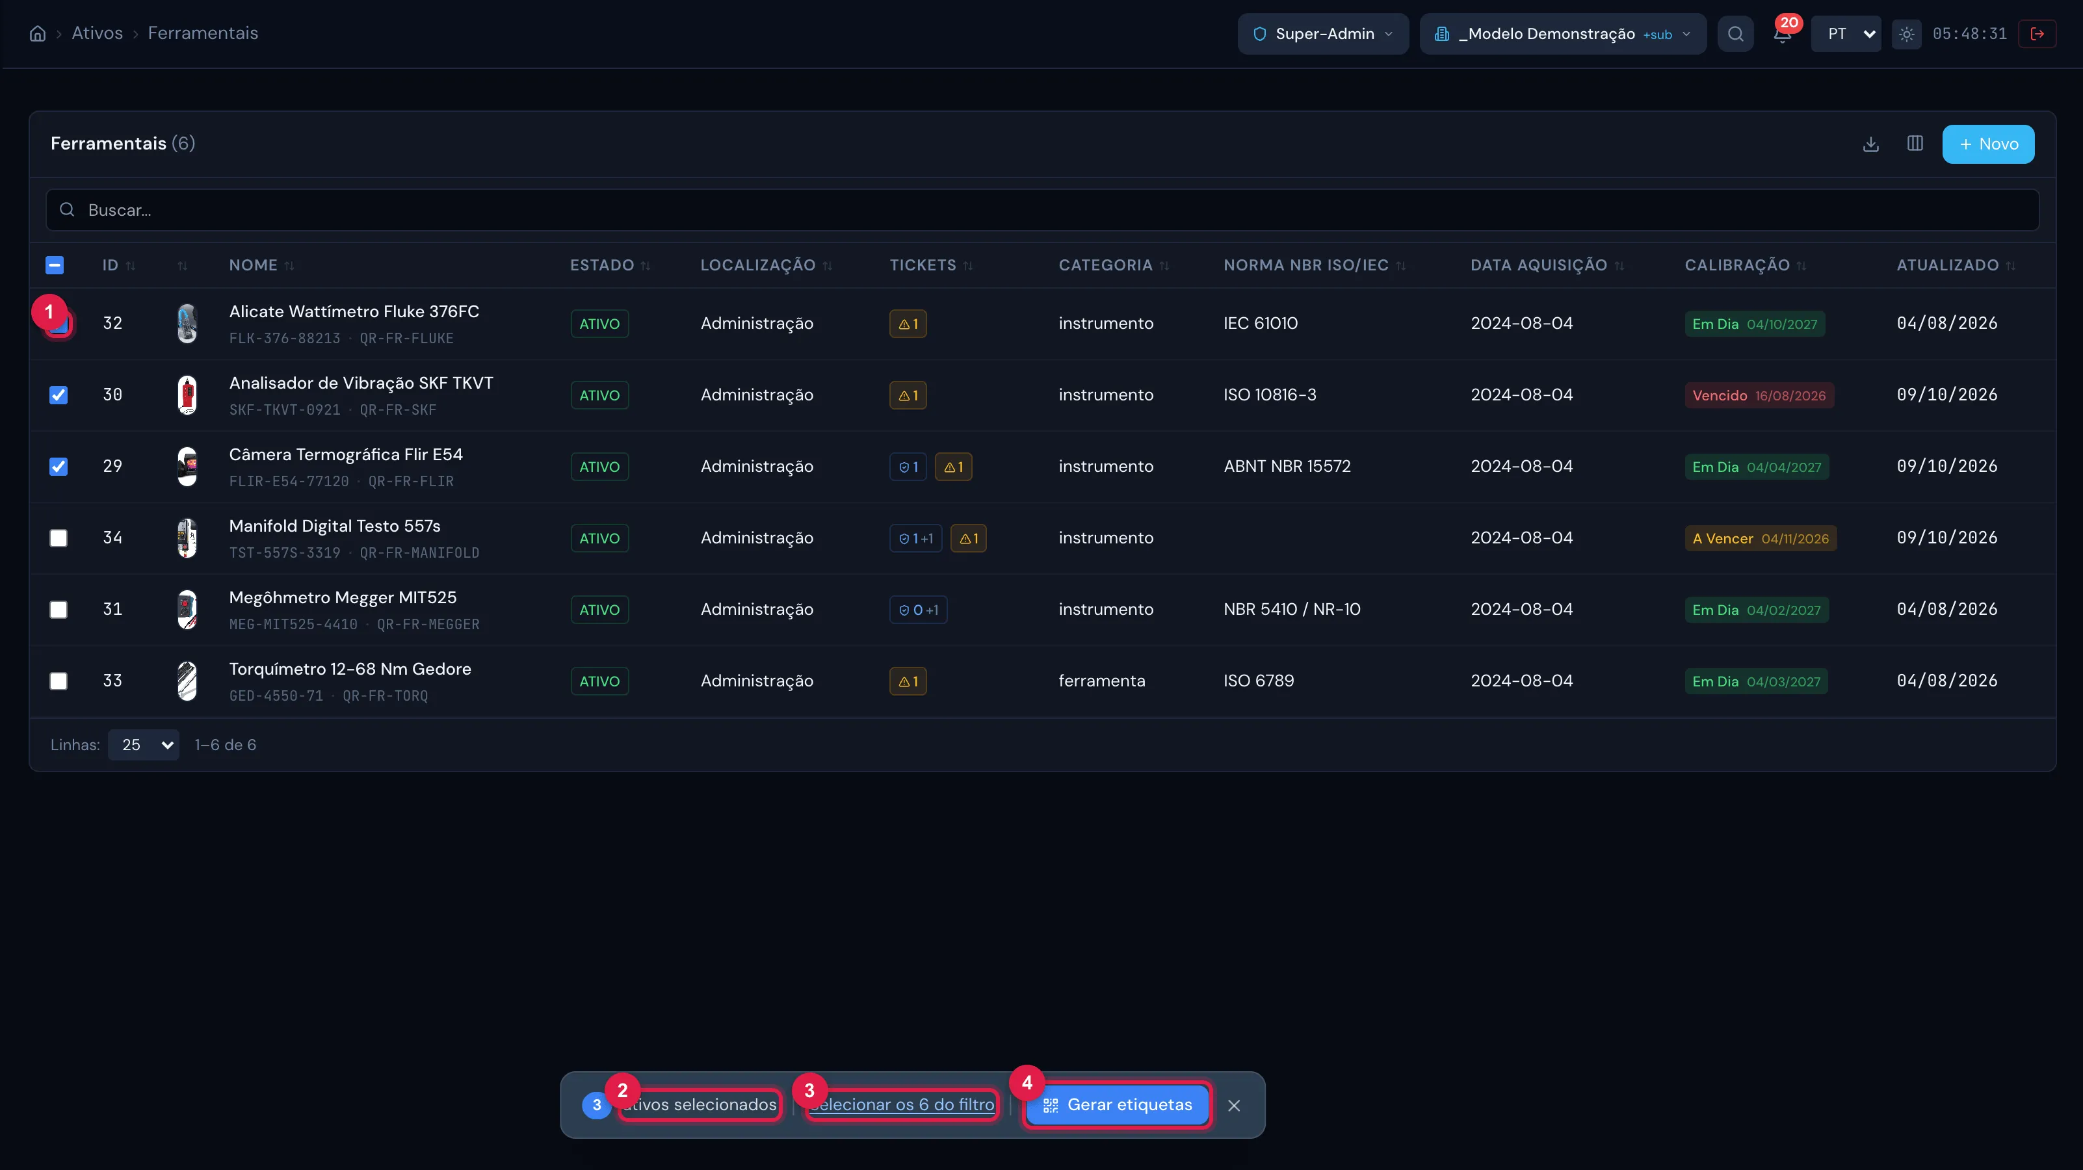The image size is (2083, 1170).
Task: Toggle the select-all header checkbox
Action: (x=54, y=265)
